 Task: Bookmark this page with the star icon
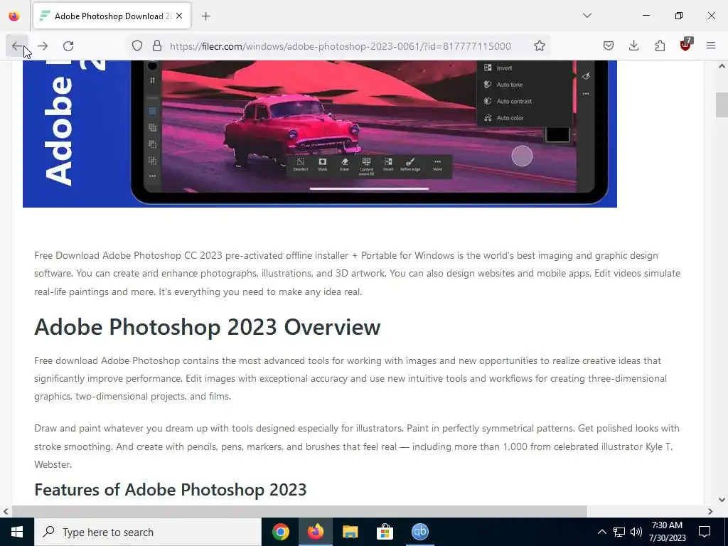click(x=539, y=46)
